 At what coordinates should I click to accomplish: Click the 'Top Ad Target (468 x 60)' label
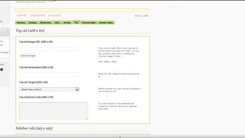33,82
